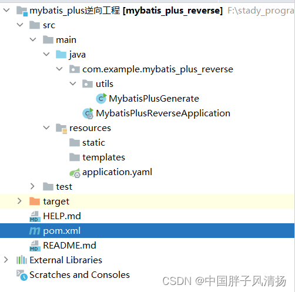
Task: Open the HELP.md file
Action: [x=62, y=216]
